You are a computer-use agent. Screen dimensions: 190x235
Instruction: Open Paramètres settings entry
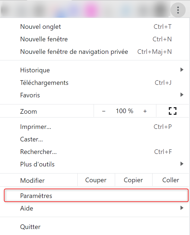pos(36,196)
